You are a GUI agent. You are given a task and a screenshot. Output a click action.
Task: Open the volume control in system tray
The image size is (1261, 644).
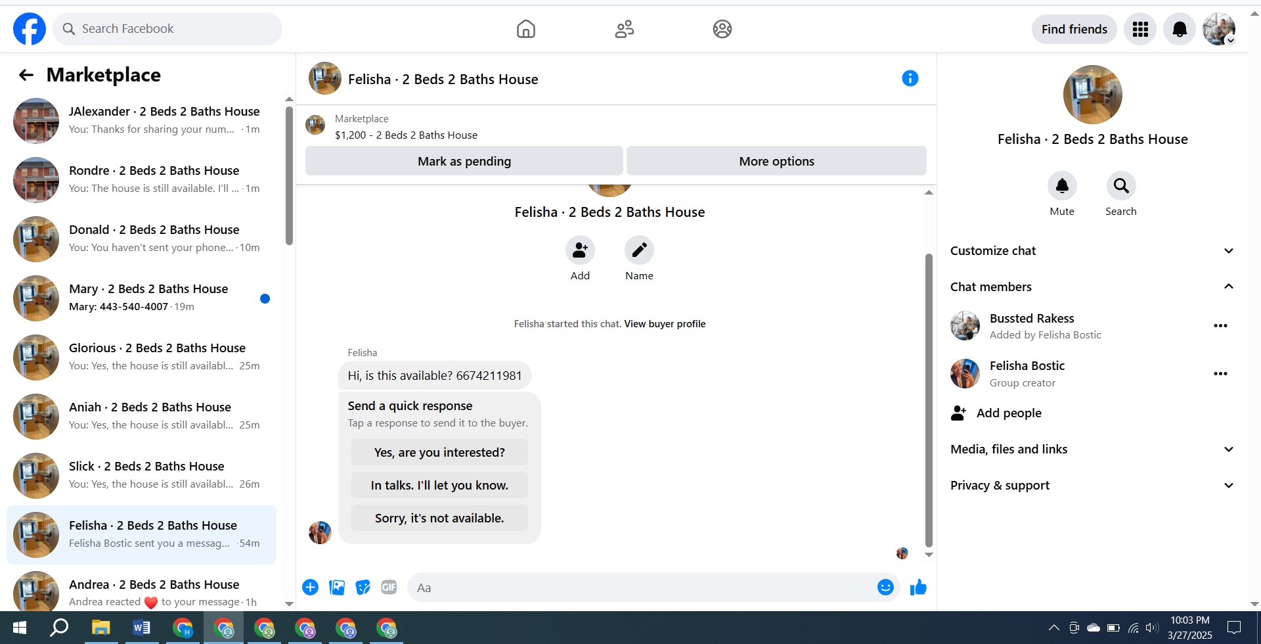tap(1151, 628)
